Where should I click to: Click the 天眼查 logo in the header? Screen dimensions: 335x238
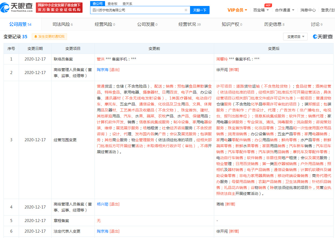tap(17, 7)
